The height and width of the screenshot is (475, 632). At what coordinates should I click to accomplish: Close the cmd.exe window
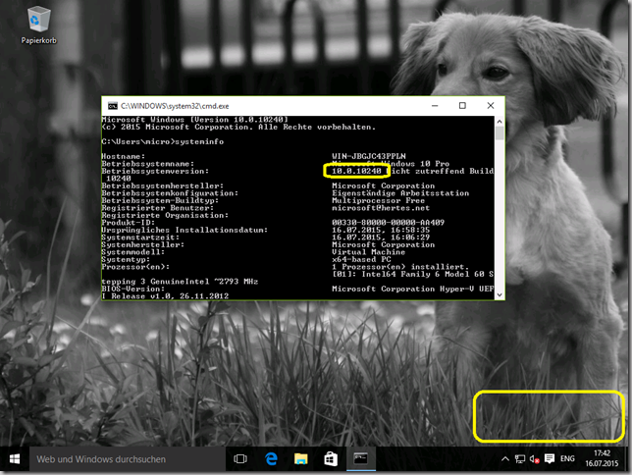click(491, 106)
